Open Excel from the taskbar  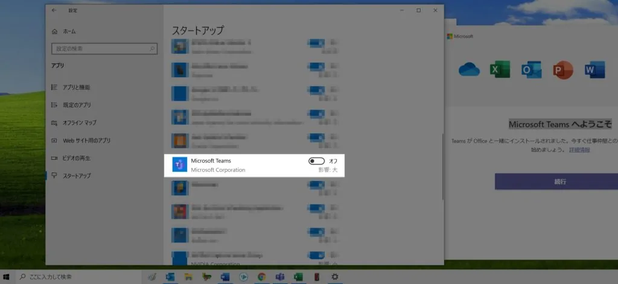tap(298, 277)
